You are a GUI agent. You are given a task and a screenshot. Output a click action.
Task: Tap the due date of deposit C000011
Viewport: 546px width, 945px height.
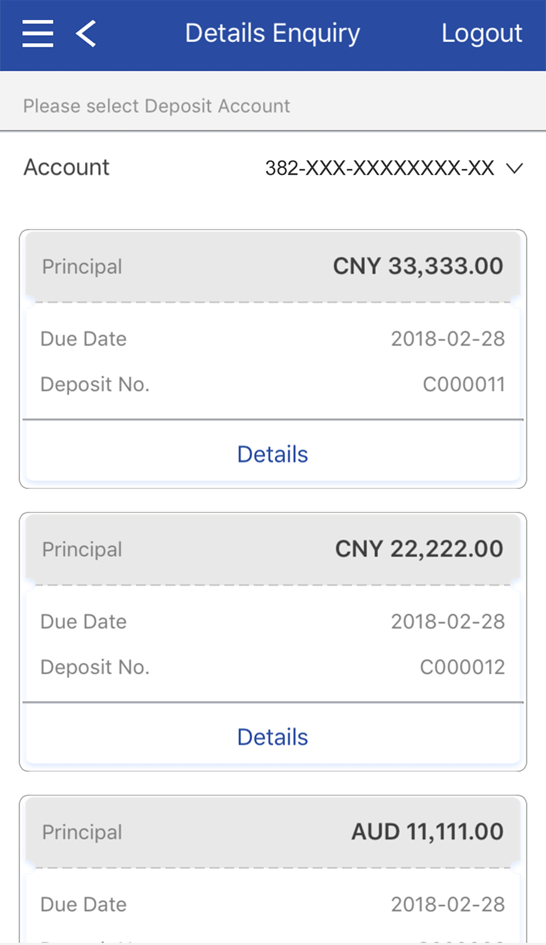(448, 339)
